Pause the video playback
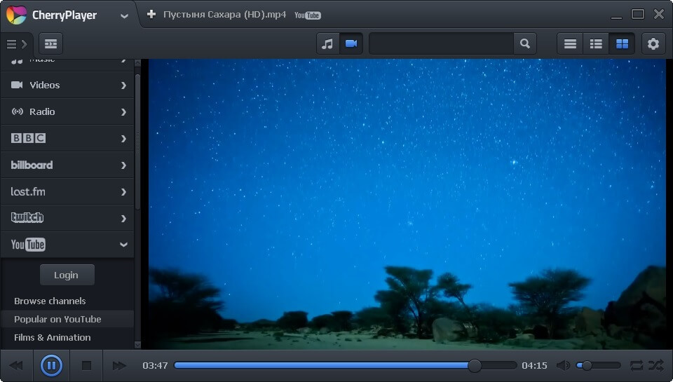The width and height of the screenshot is (673, 382). (51, 365)
